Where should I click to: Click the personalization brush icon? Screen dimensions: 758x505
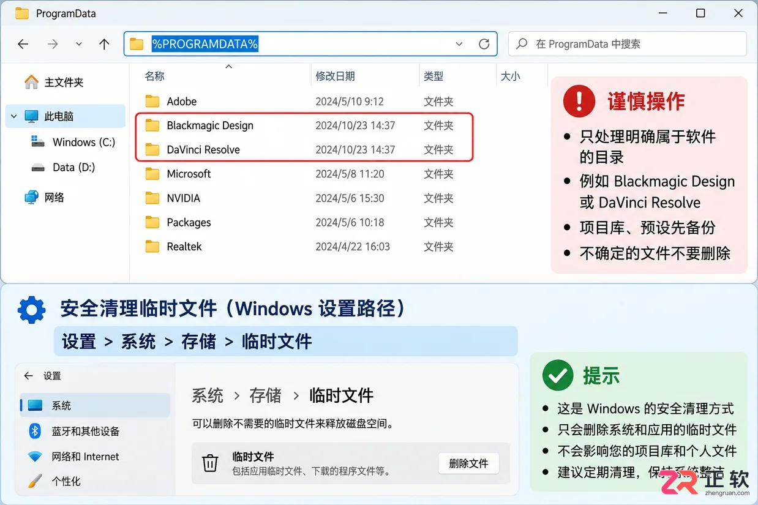(x=35, y=481)
